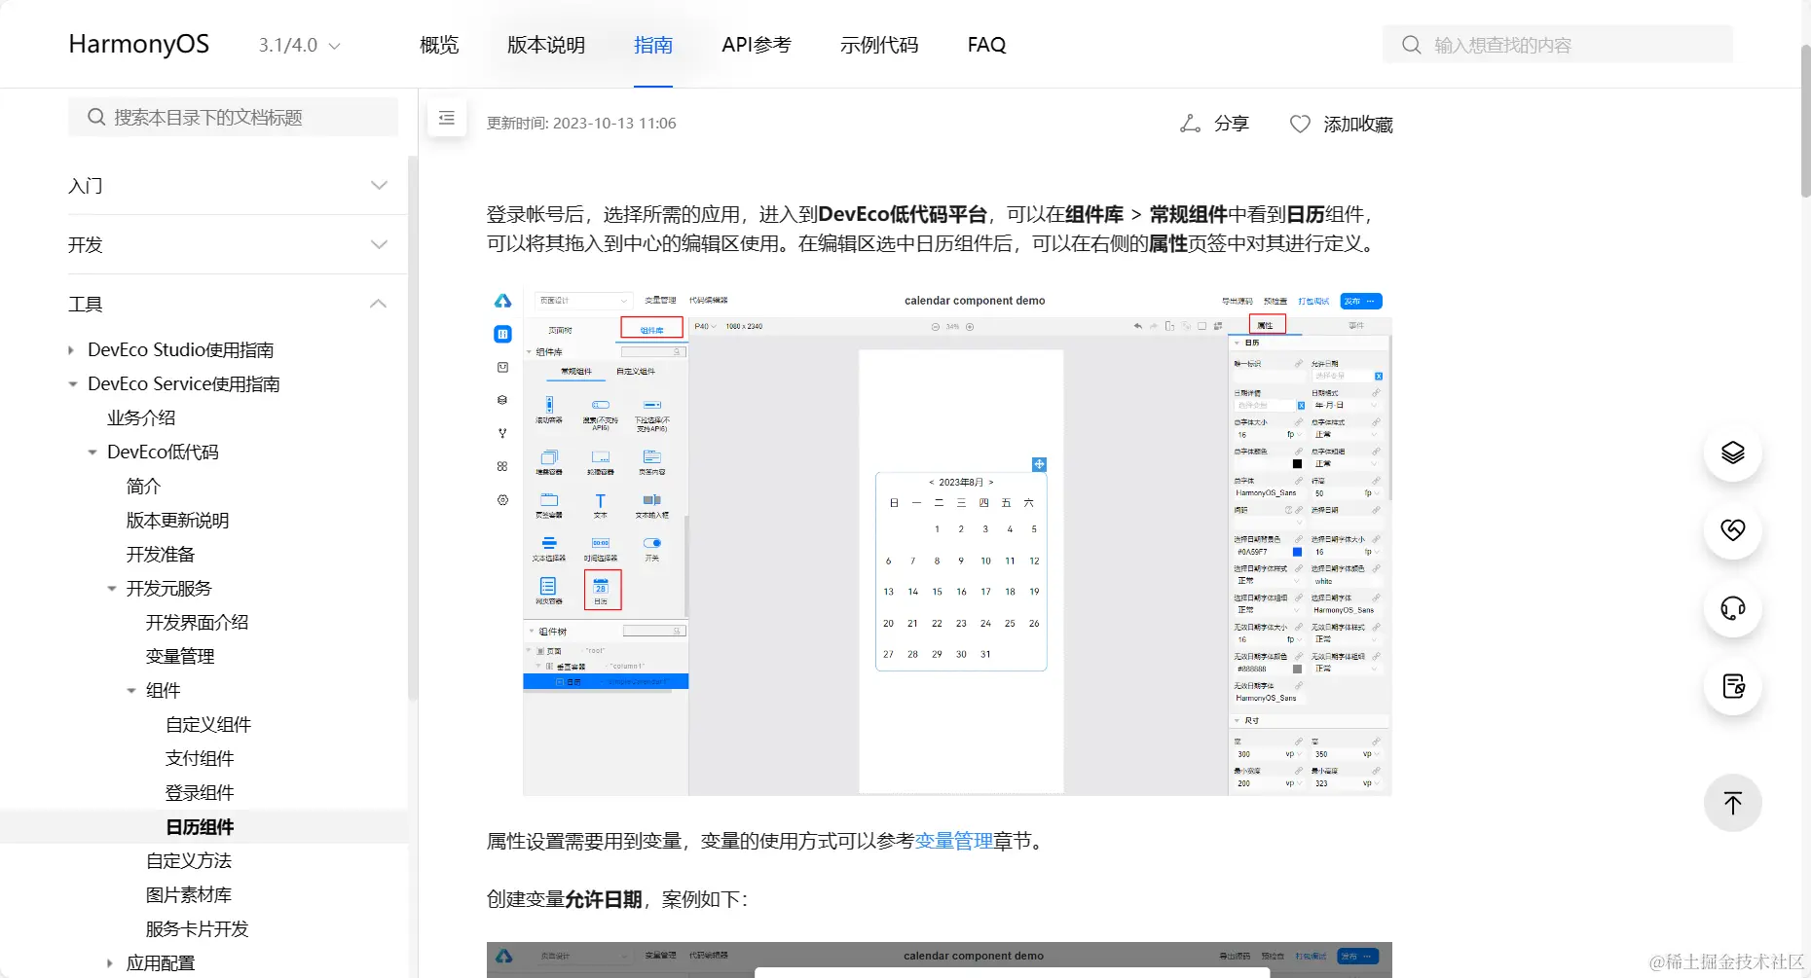Image resolution: width=1811 pixels, height=978 pixels.
Task: Click the calendar component demo screenshot
Action: pyautogui.click(x=940, y=542)
